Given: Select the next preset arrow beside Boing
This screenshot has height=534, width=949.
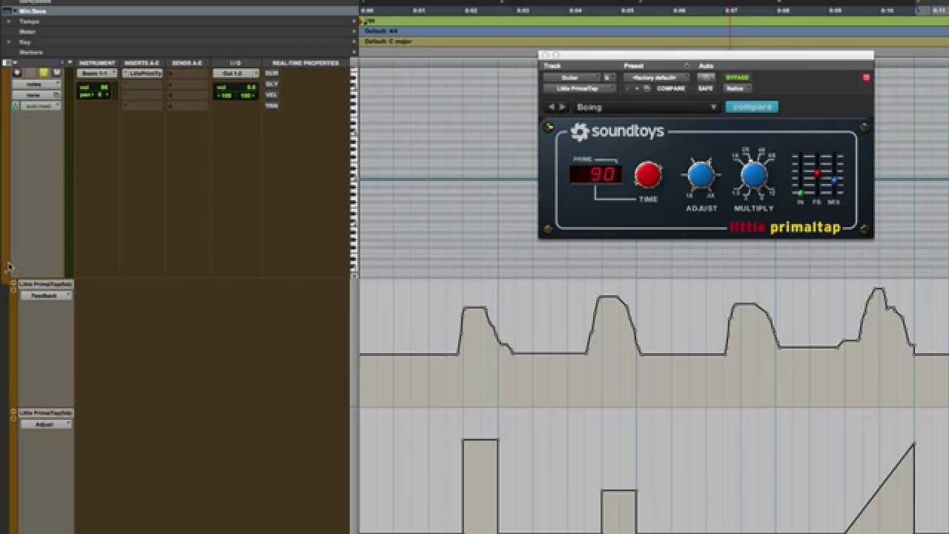Looking at the screenshot, I should coord(562,107).
